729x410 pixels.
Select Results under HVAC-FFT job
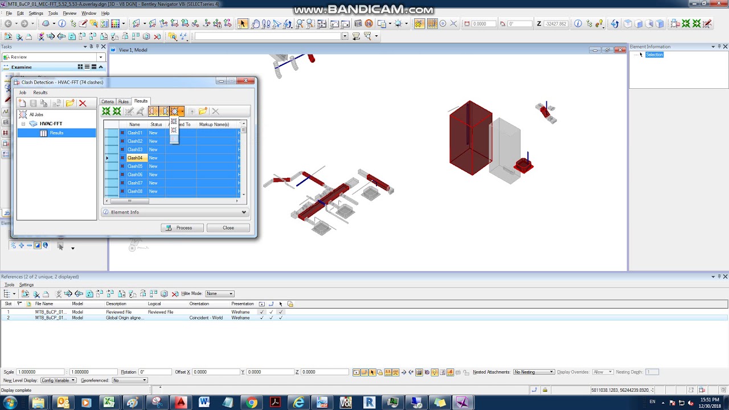(56, 133)
